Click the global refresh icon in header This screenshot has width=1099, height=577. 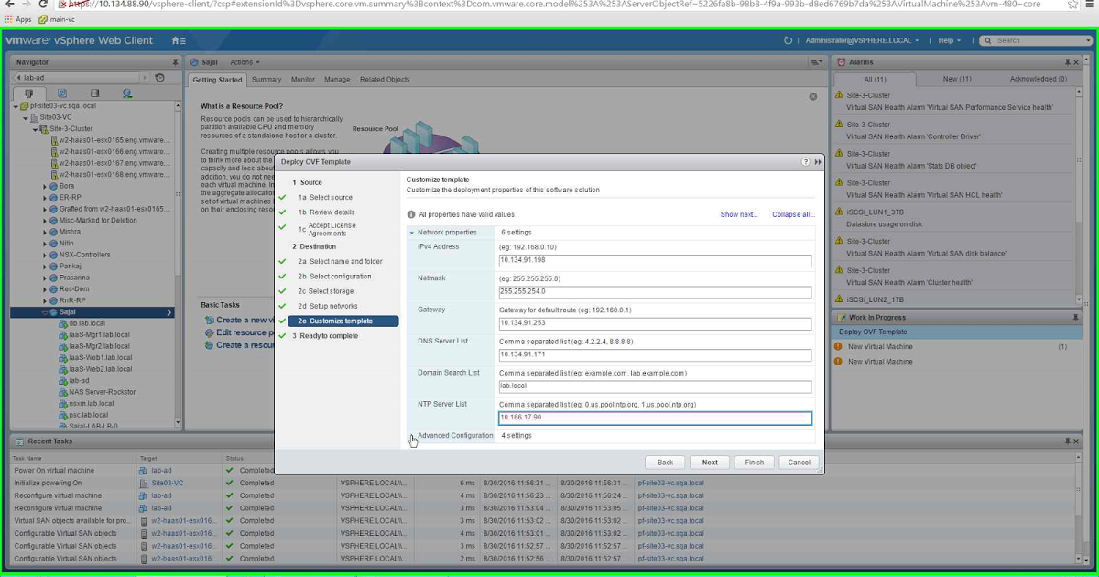[789, 40]
